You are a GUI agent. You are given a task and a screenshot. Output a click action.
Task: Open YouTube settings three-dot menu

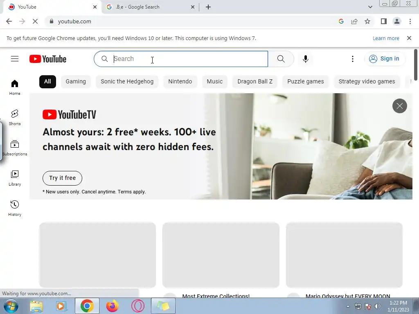pos(353,59)
